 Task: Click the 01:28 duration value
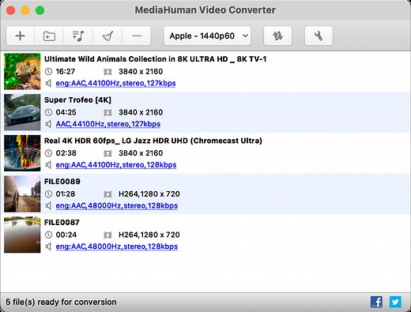[66, 194]
